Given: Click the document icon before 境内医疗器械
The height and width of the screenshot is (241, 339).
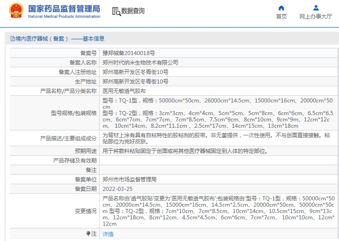Looking at the screenshot, I should coord(12,39).
